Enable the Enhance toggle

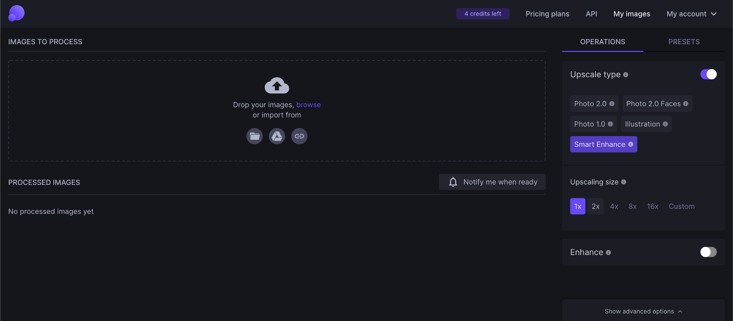click(x=708, y=252)
